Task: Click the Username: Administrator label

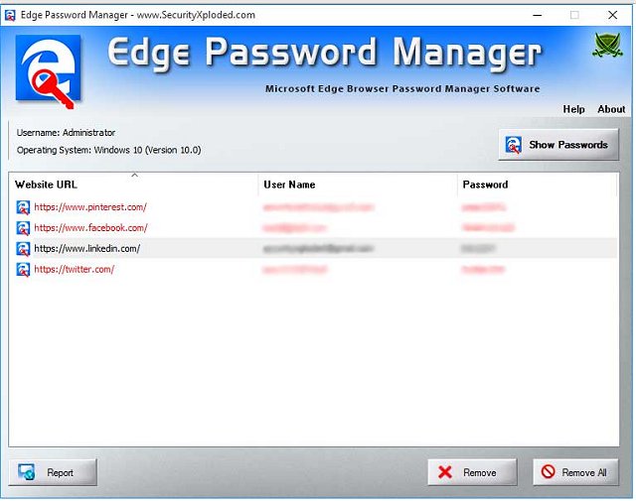Action: pyautogui.click(x=66, y=133)
